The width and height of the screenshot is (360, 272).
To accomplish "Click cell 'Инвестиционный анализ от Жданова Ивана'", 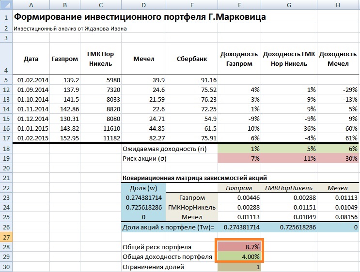I will 70,29.
